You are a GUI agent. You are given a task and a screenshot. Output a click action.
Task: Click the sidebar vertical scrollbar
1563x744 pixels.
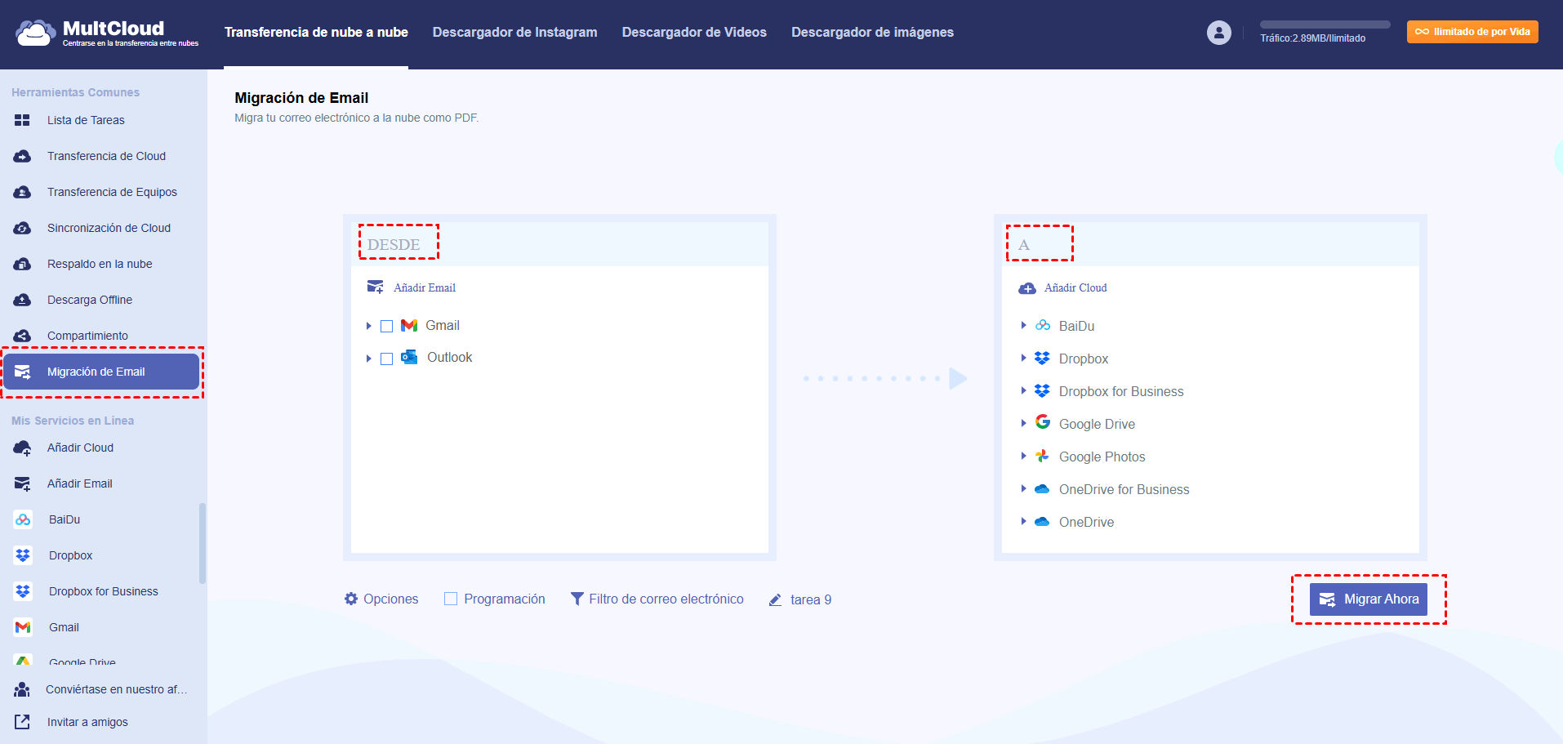(x=202, y=543)
